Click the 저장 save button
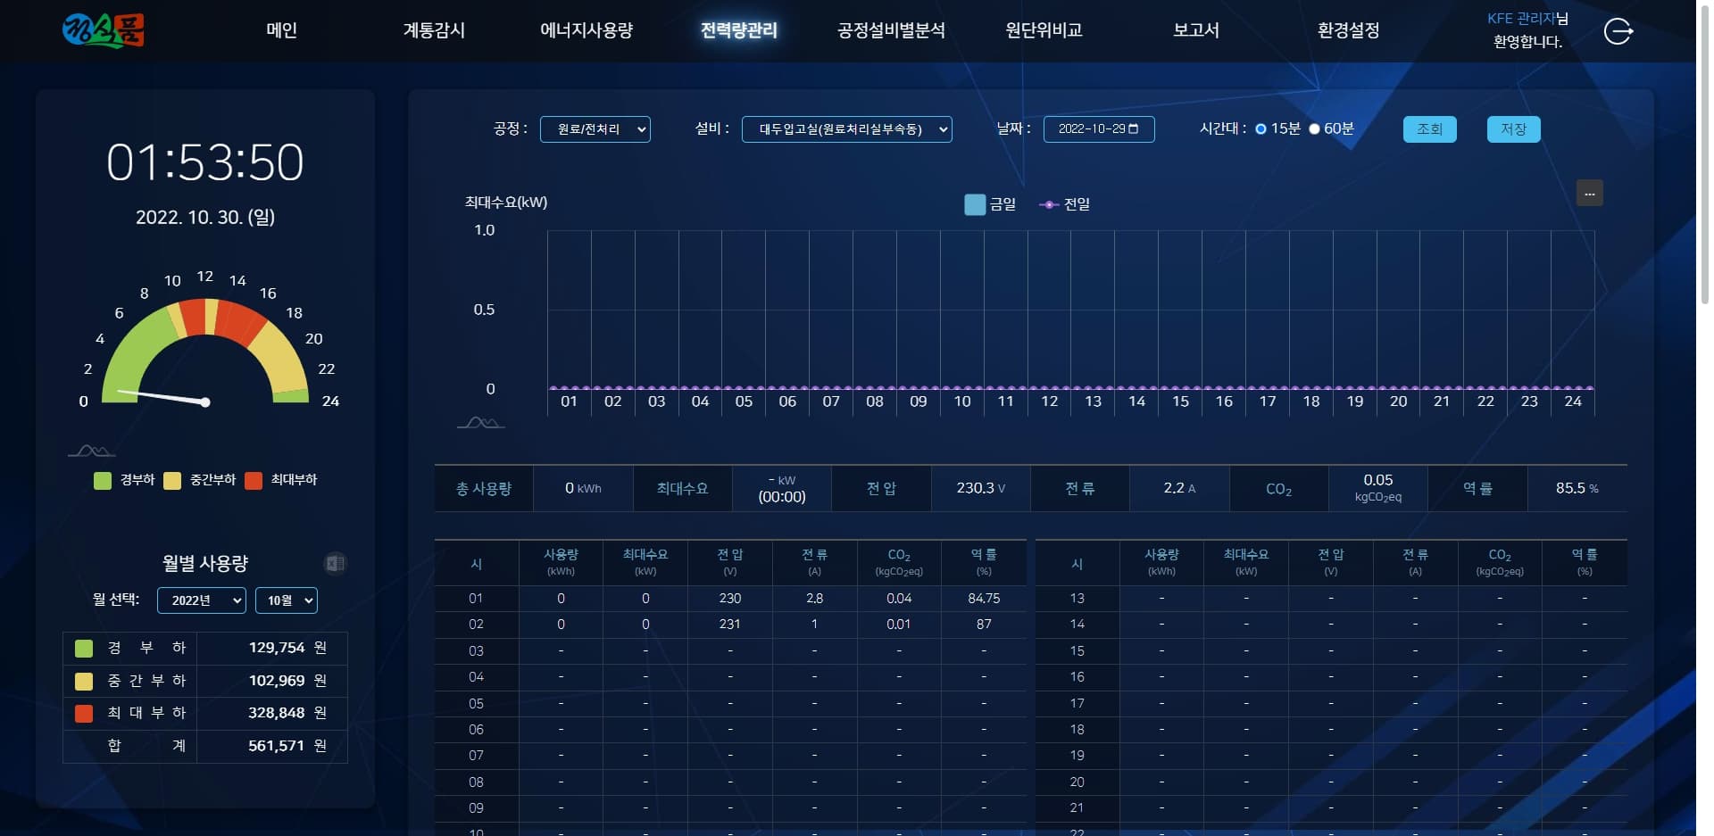Image resolution: width=1714 pixels, height=836 pixels. 1514,128
